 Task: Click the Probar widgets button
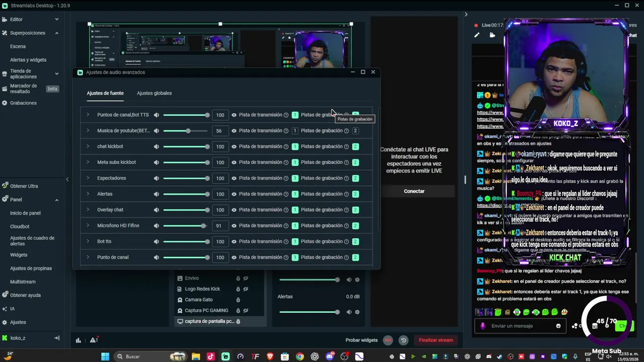[361, 340]
